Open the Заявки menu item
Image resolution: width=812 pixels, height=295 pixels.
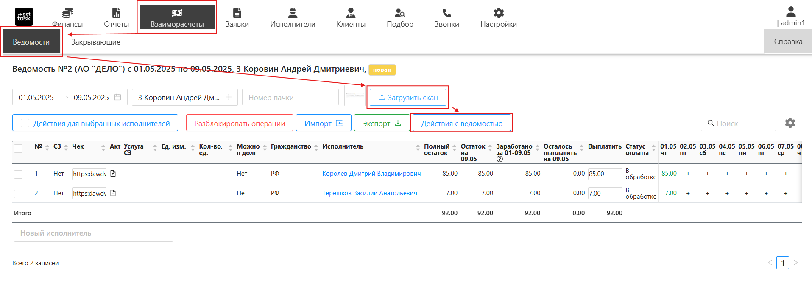[x=237, y=17]
